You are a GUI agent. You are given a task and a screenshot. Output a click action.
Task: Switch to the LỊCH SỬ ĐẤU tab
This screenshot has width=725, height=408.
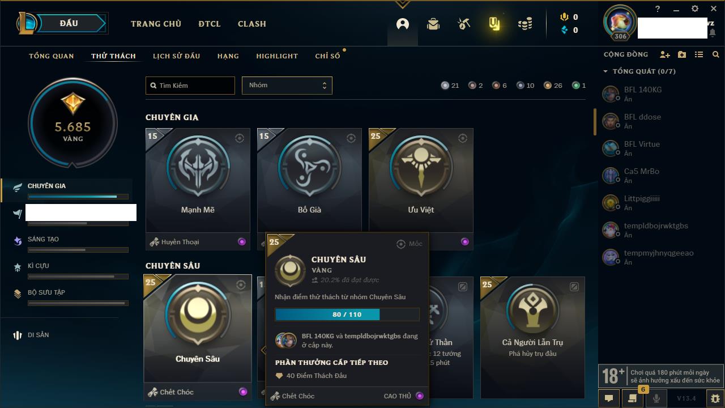[x=177, y=56]
